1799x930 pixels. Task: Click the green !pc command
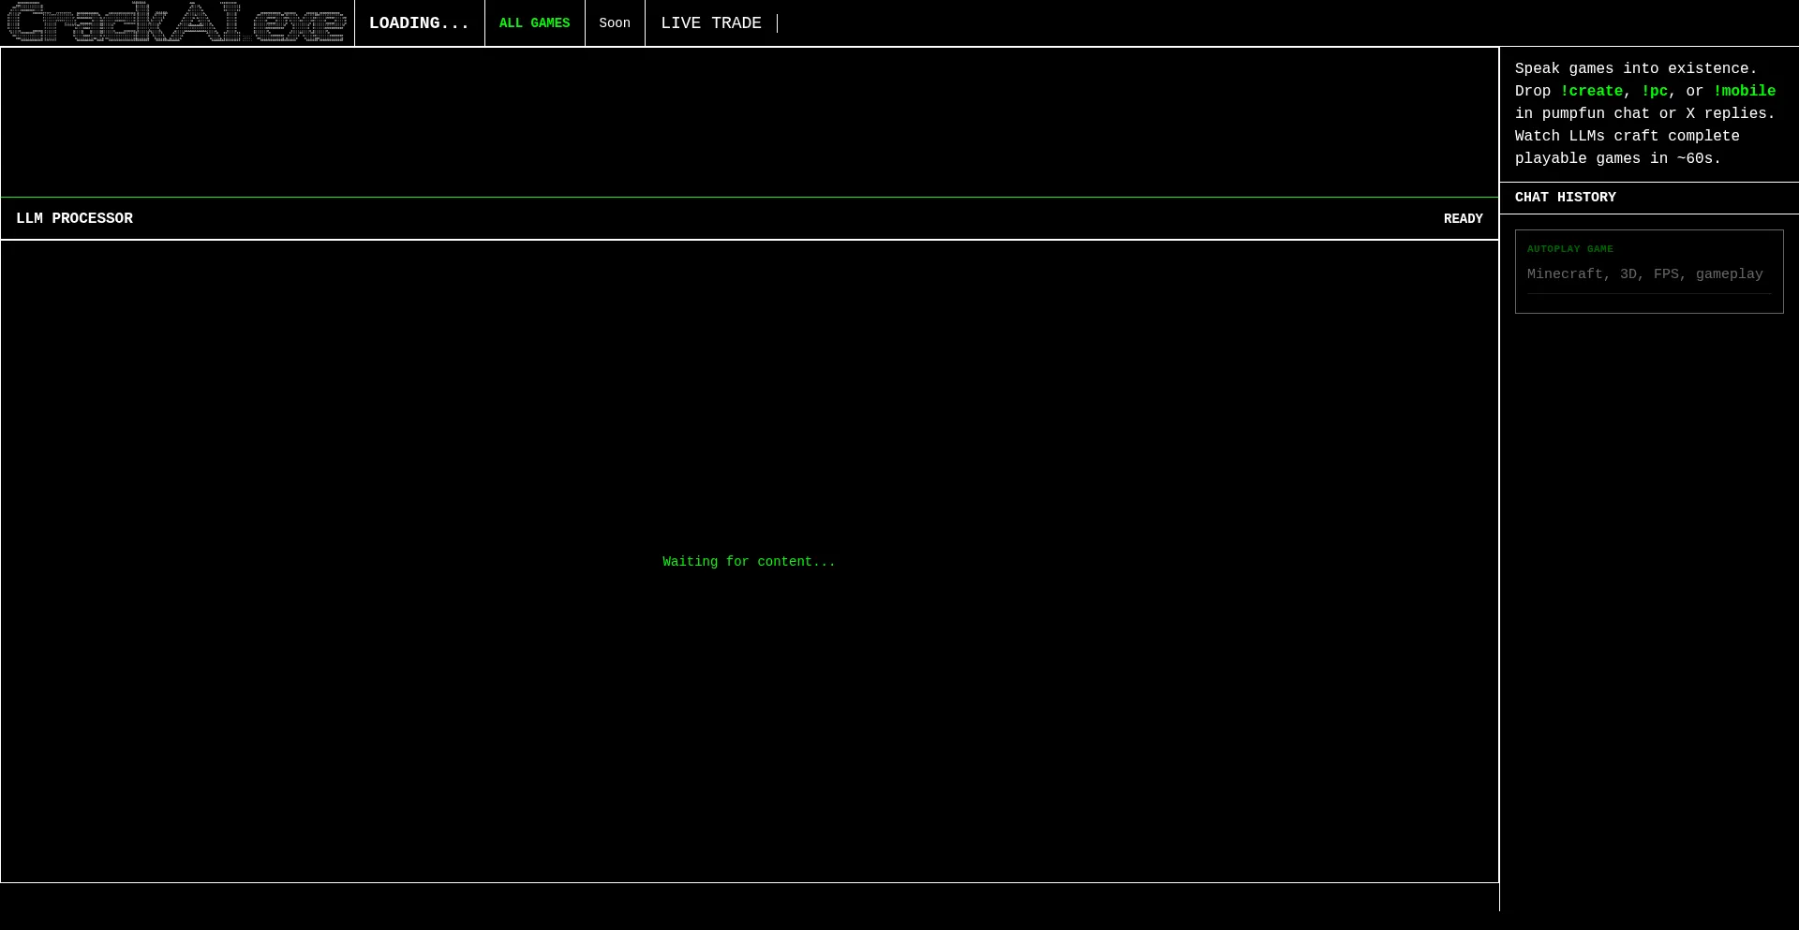click(x=1654, y=91)
